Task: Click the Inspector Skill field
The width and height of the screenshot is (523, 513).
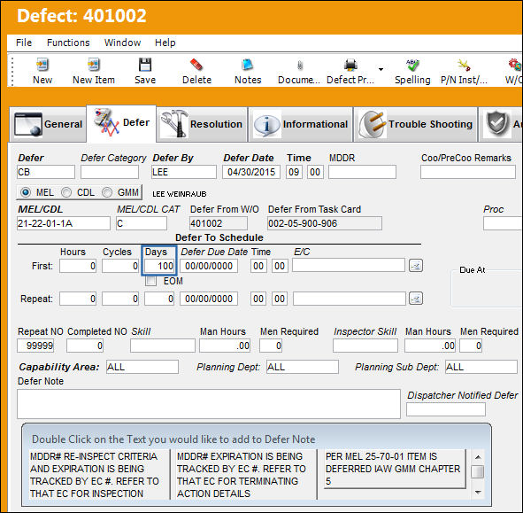Action: [x=365, y=346]
